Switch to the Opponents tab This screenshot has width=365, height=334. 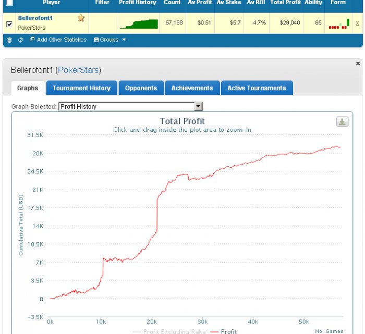coord(141,88)
